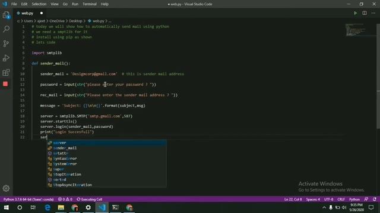Open the File menu
380x213 pixels.
click(14, 4)
